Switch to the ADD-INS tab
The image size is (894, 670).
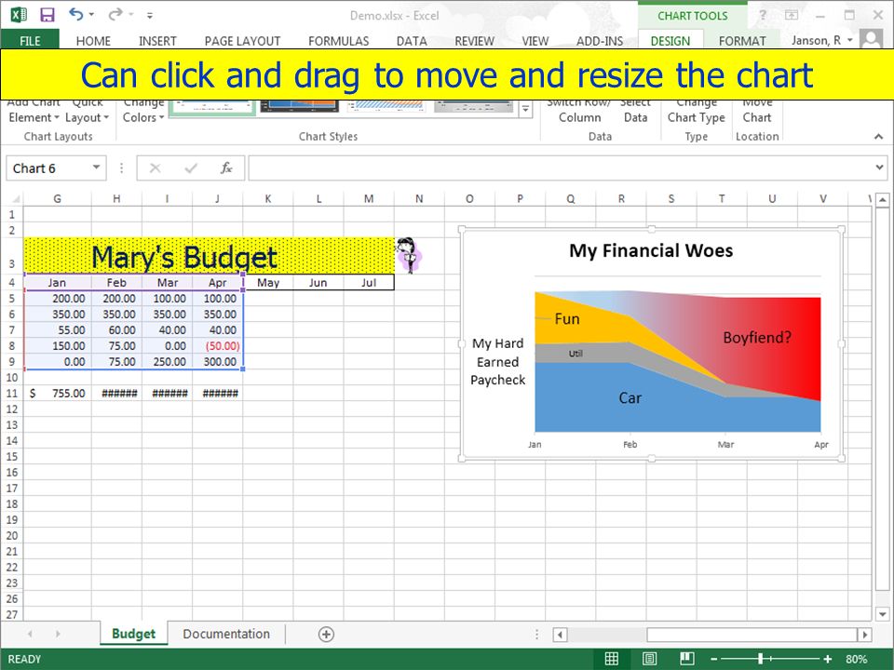tap(599, 40)
